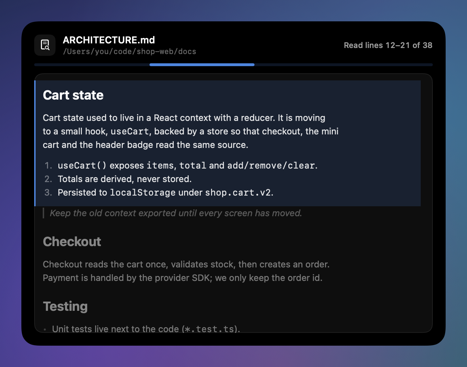The image size is (467, 367).
Task: Click the blue read-range segment of the progress bar
Action: (202, 65)
